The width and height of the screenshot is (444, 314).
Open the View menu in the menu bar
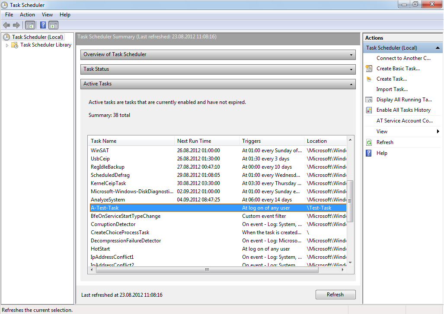[48, 15]
